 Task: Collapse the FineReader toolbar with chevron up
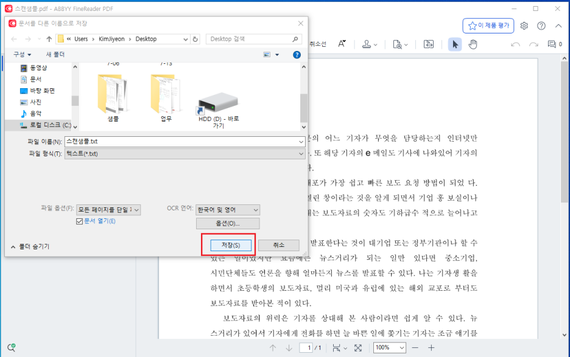click(558, 26)
